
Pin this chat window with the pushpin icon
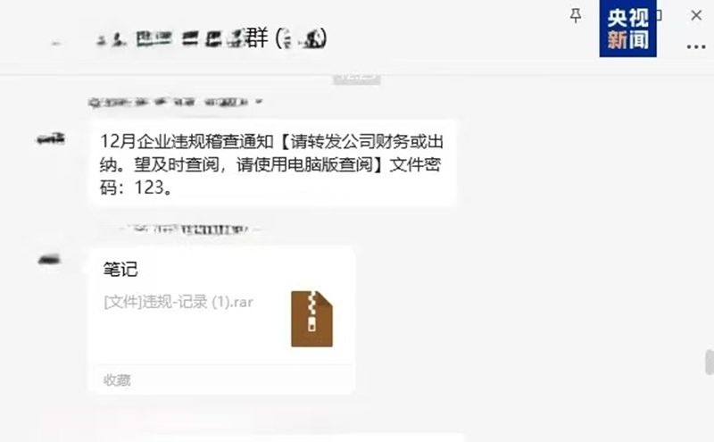[576, 15]
